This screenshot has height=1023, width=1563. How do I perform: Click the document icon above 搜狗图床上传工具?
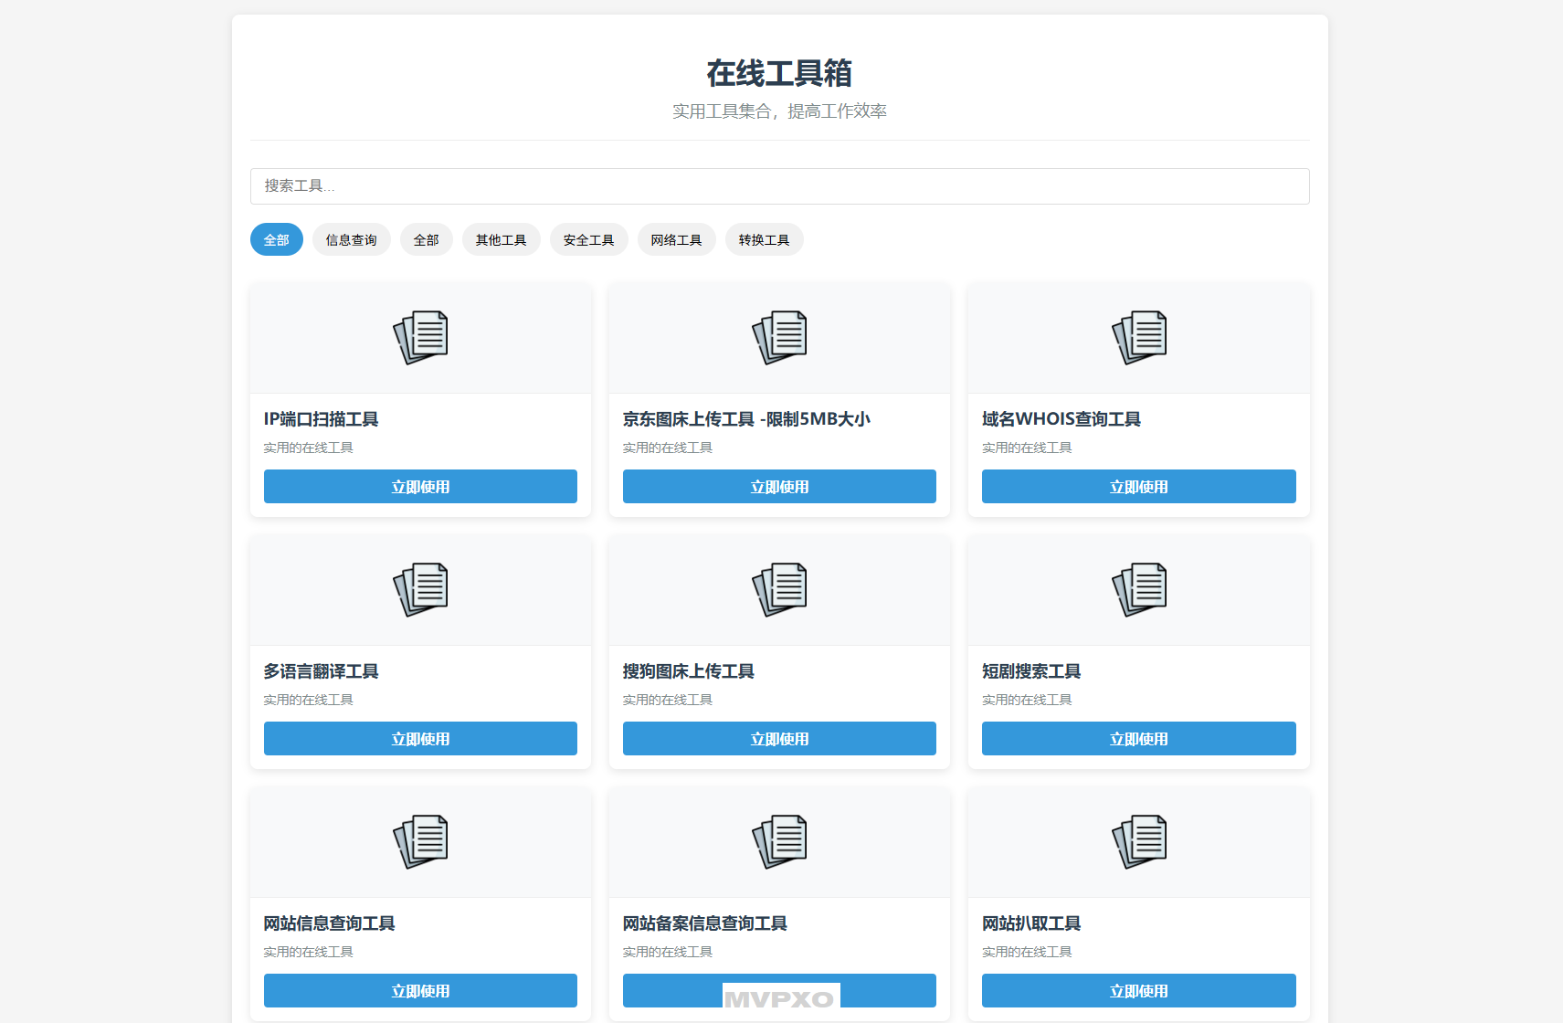[x=779, y=589]
